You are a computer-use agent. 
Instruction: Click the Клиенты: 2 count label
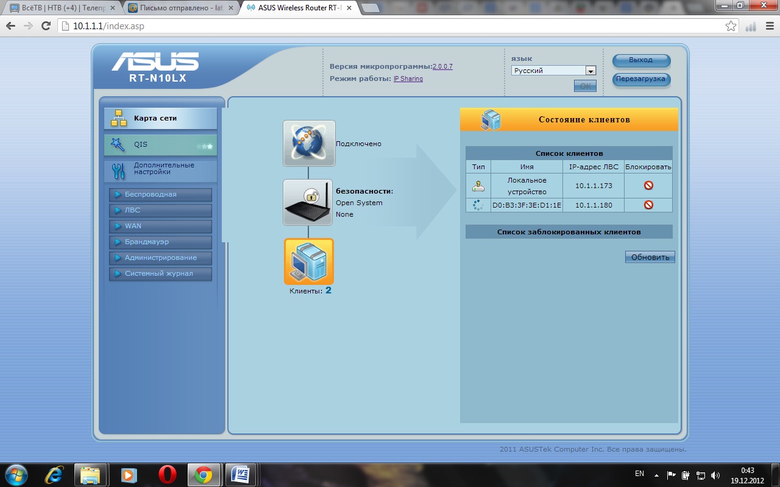point(310,291)
